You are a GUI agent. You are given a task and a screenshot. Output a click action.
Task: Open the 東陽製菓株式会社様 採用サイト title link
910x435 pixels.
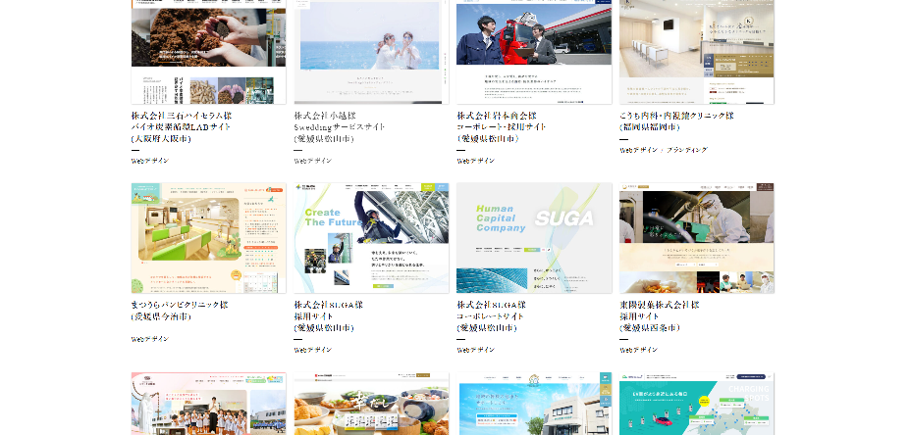coord(659,315)
